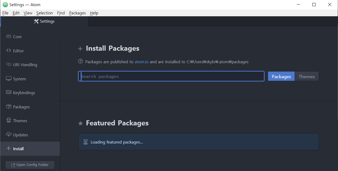Select the Packages search filter button
The height and width of the screenshot is (171, 338).
coord(281,76)
